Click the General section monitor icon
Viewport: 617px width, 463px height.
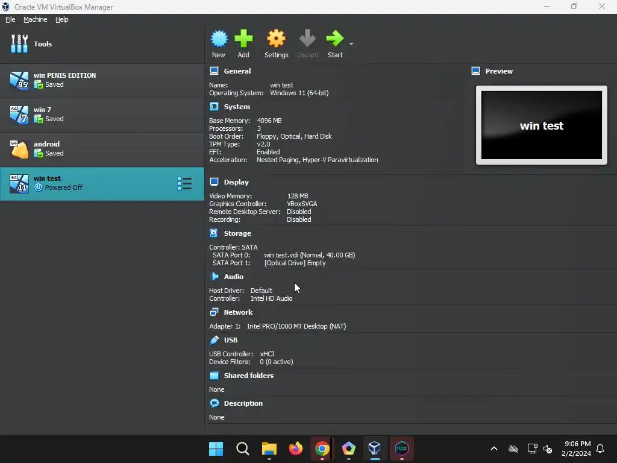click(214, 71)
